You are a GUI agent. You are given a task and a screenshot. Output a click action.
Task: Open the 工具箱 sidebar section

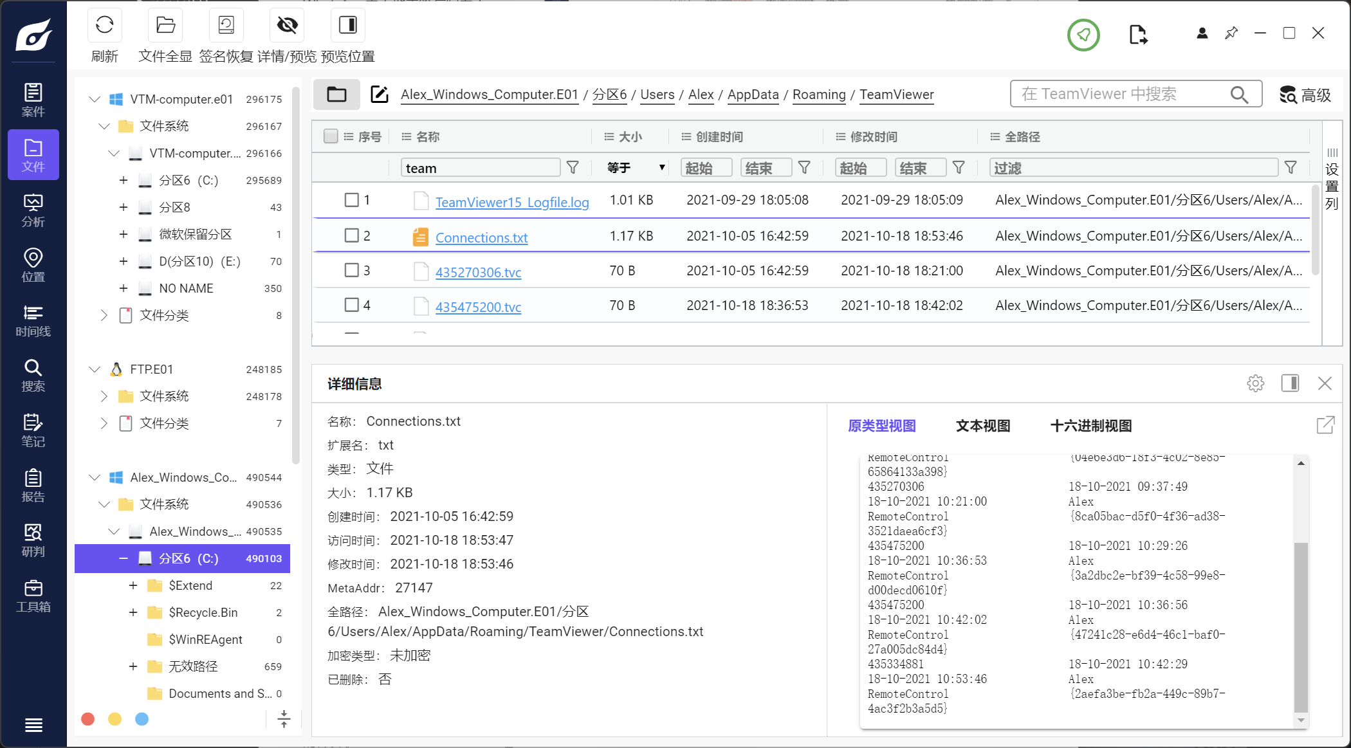point(33,596)
